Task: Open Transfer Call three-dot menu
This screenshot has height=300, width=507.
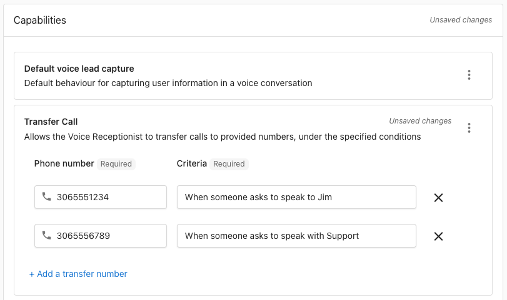Action: pos(469,128)
